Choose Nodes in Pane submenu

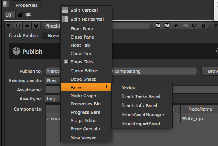coord(142,88)
